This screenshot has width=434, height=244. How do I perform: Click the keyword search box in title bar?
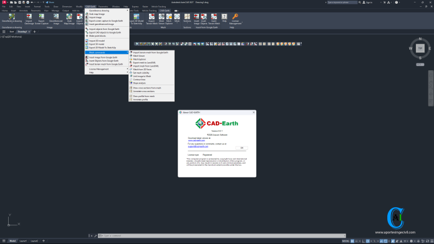(342, 2)
